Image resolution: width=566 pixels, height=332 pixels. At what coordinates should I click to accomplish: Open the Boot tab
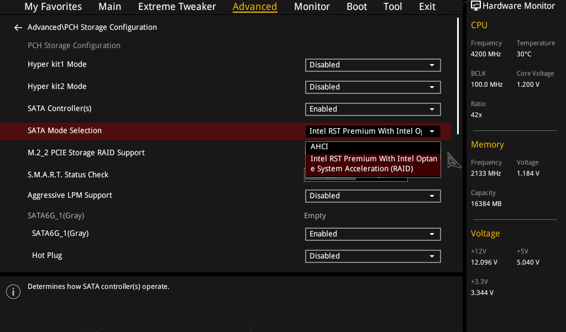(357, 7)
